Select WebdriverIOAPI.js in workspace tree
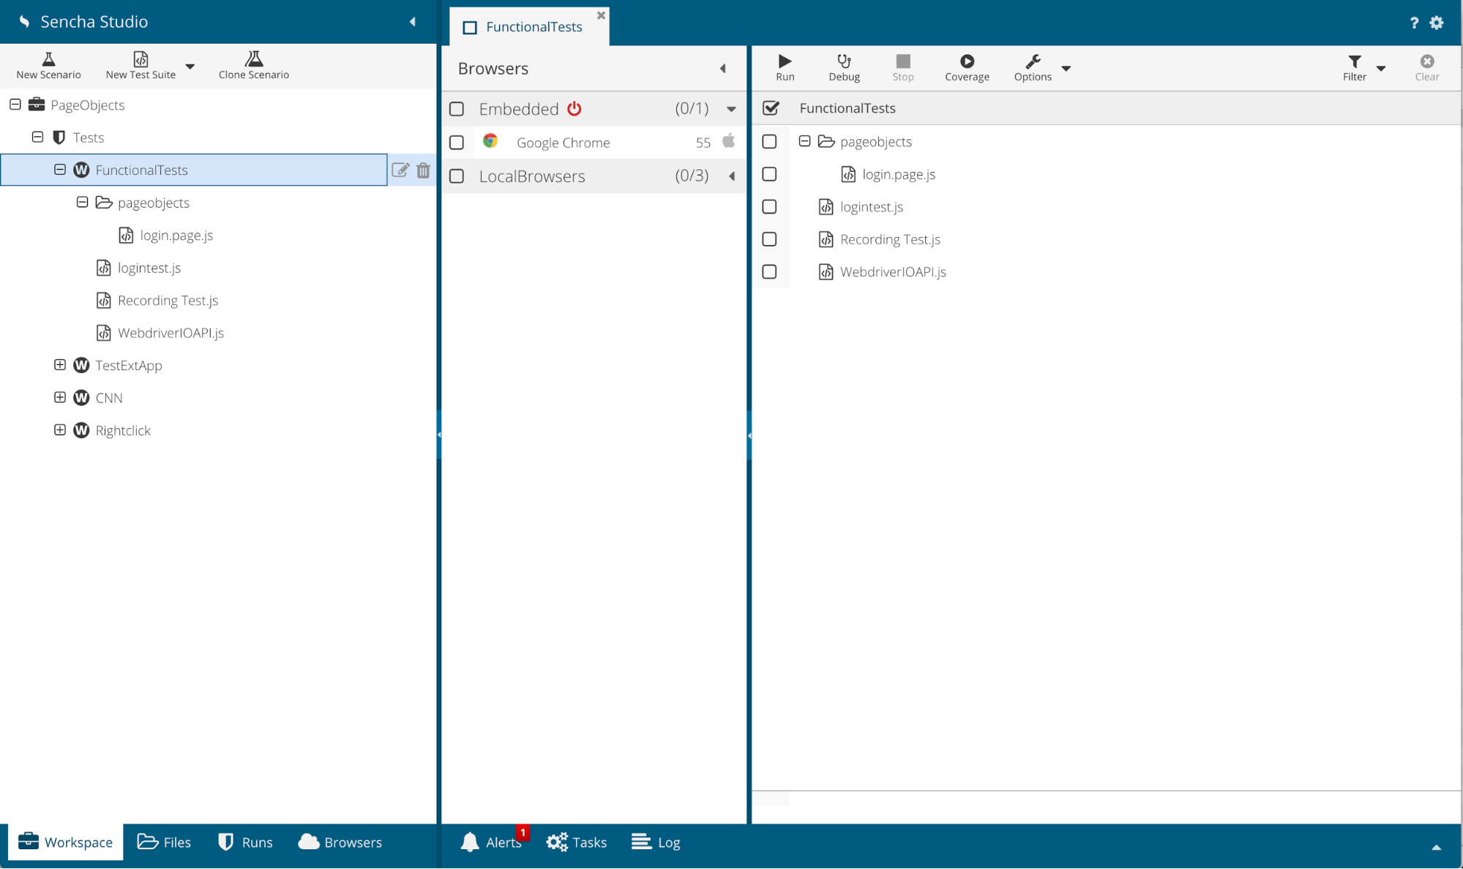Screen dimensions: 1463x869 pyautogui.click(x=171, y=333)
